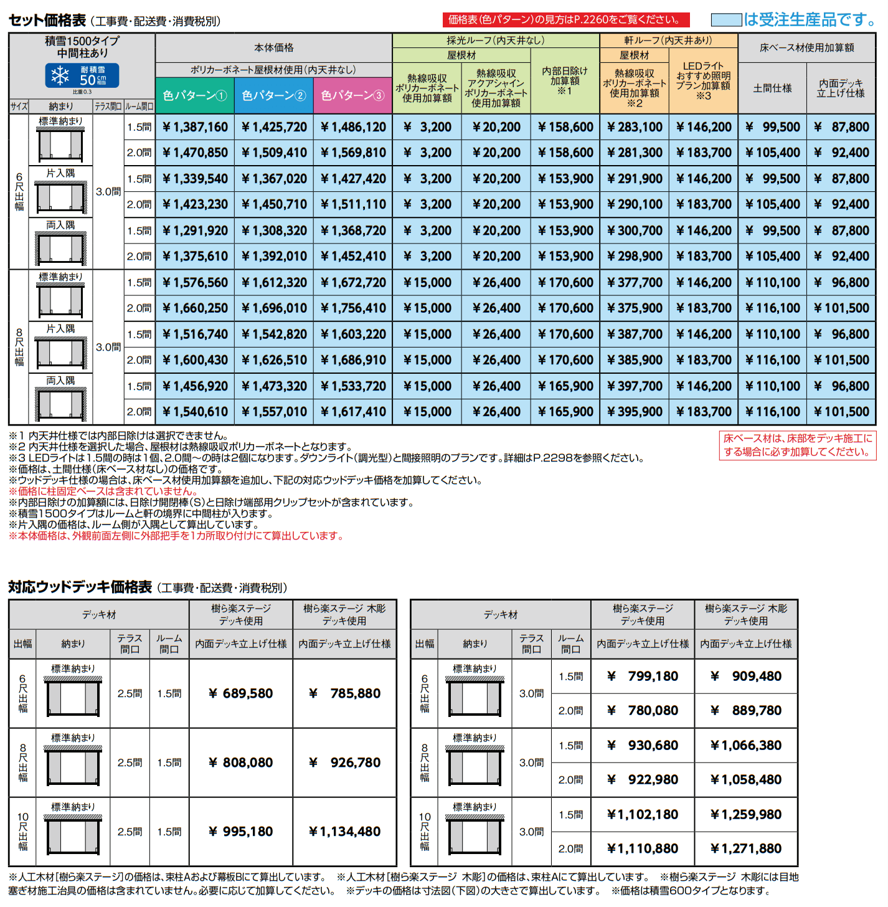This screenshot has height=907, width=888.
Task: Click the 内部日除け加算額 ※1 header
Action: coord(565,81)
